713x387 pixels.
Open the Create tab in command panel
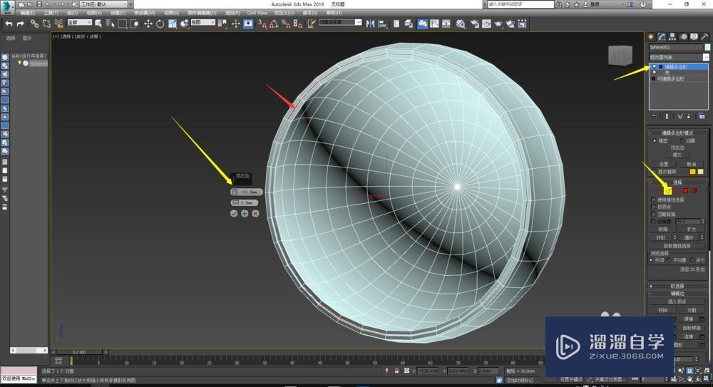pos(651,37)
